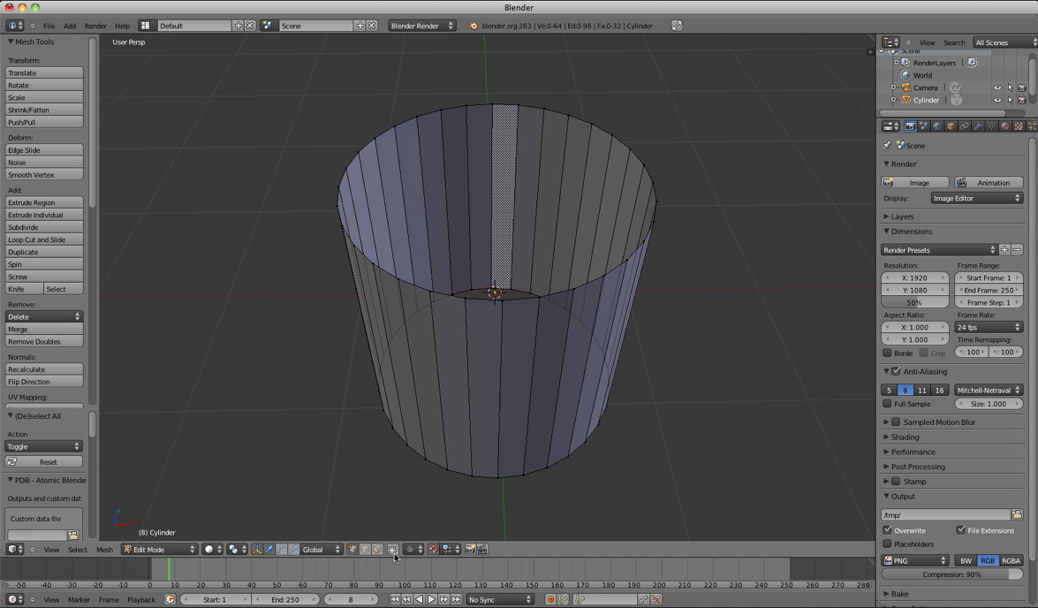The width and height of the screenshot is (1038, 608).
Task: Open the Object properties cube tab
Action: 951,125
